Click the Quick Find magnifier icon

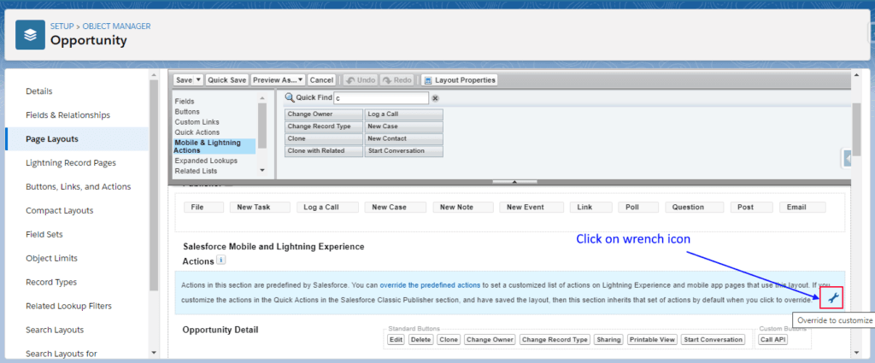coord(290,98)
